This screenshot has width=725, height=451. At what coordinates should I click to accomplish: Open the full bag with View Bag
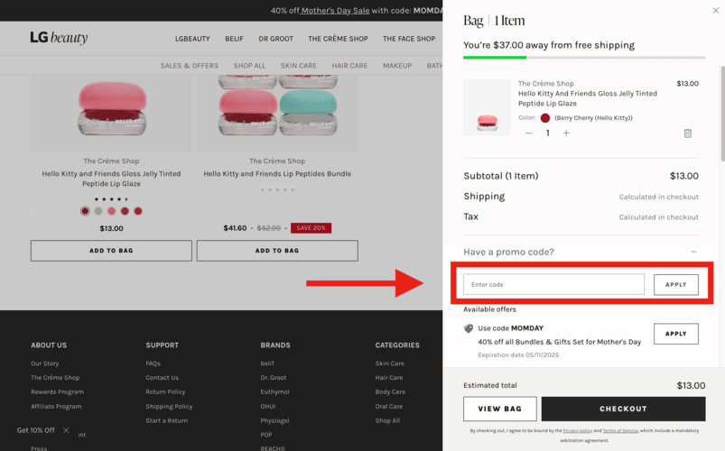point(500,409)
